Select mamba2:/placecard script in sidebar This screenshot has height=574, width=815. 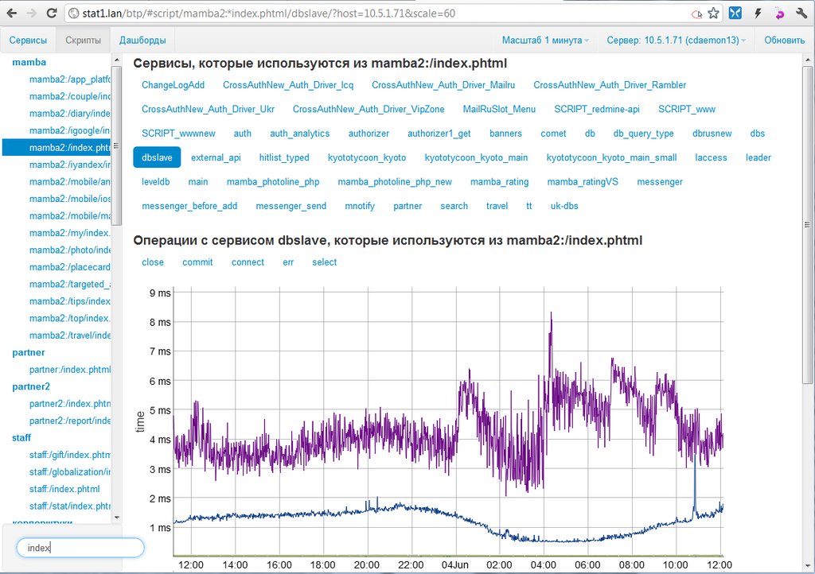point(70,267)
